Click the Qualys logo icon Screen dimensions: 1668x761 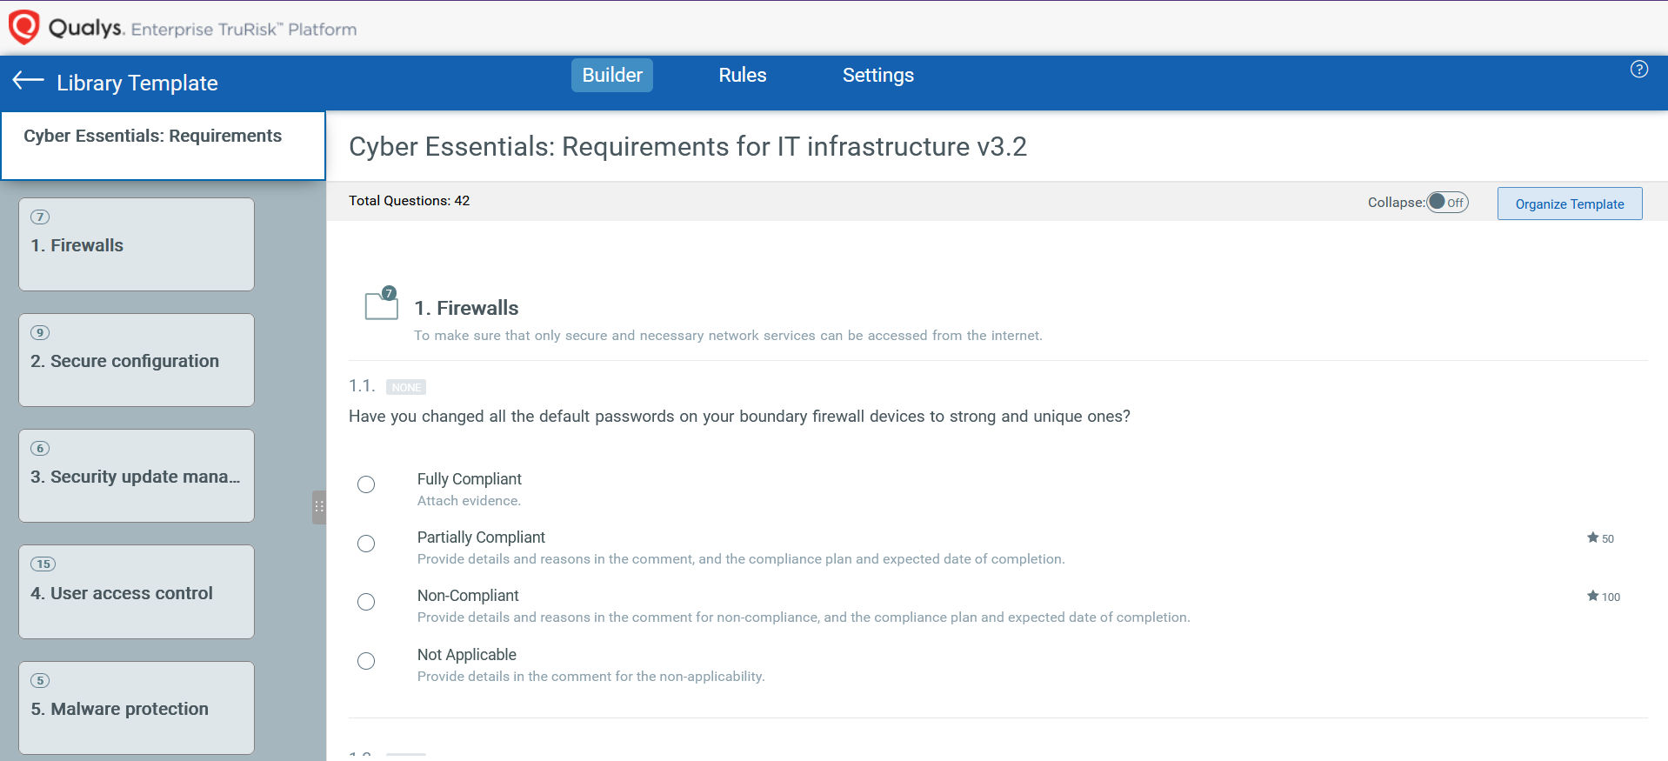pos(23,27)
